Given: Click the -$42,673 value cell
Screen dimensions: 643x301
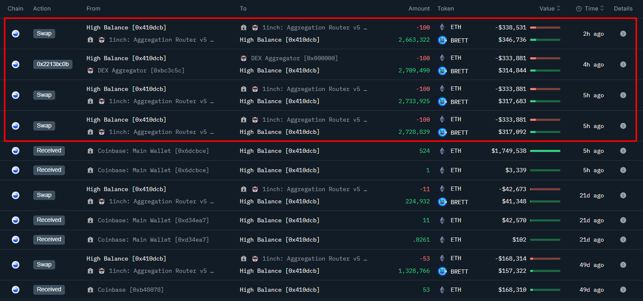Looking at the screenshot, I should [512, 189].
